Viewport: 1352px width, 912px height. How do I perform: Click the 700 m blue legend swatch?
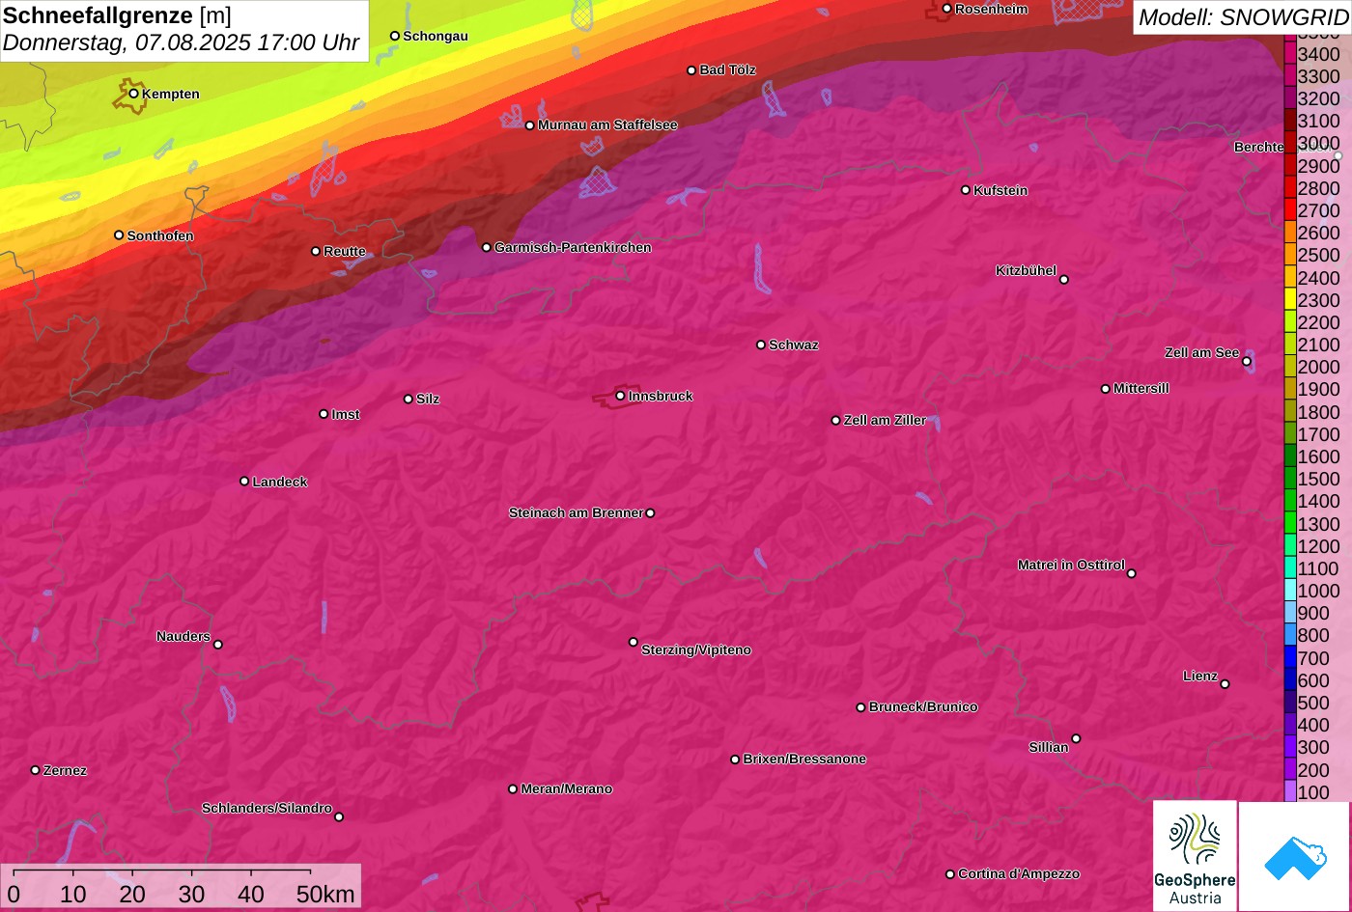(x=1290, y=658)
